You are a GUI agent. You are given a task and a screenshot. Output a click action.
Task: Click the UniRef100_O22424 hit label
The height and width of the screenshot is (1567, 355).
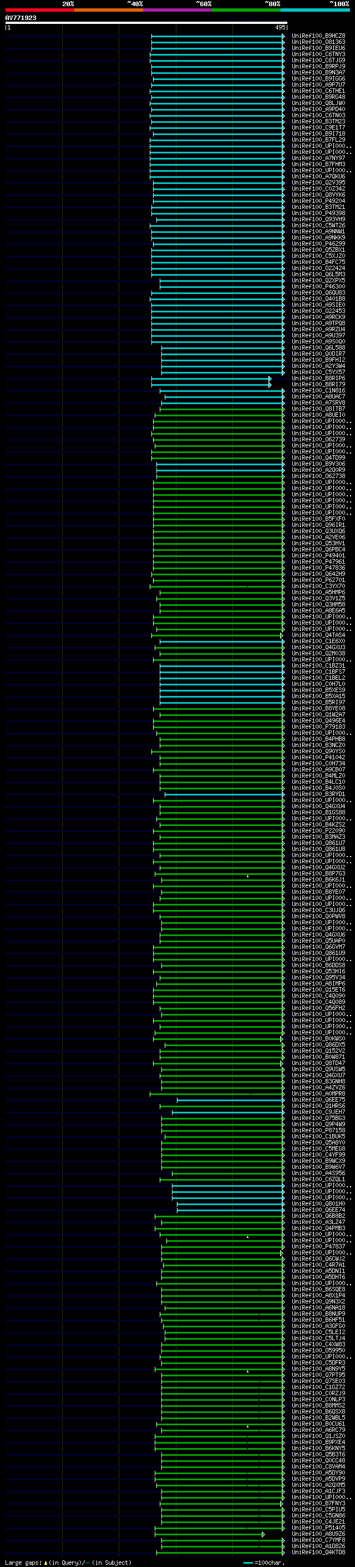click(x=318, y=268)
